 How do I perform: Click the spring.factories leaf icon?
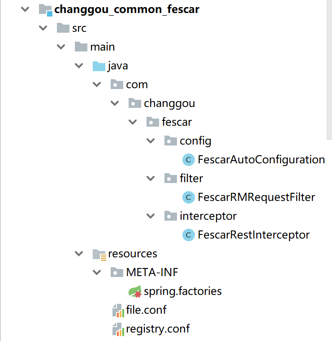(135, 291)
